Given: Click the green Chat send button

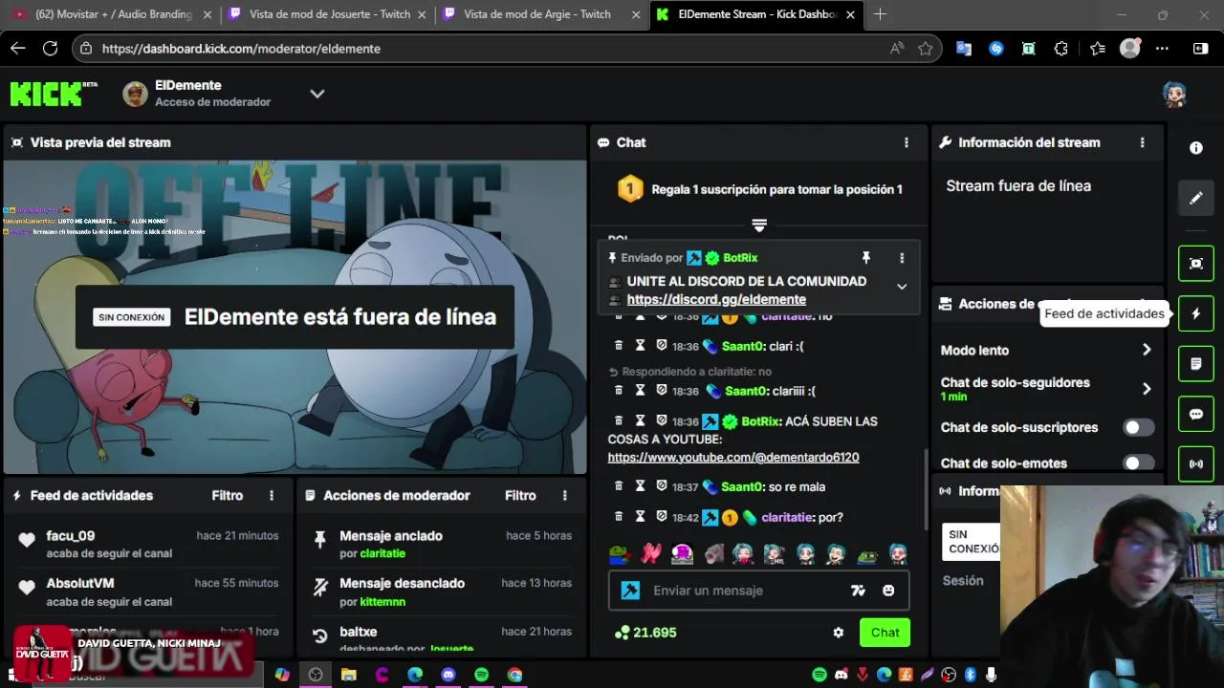Looking at the screenshot, I should 885,633.
